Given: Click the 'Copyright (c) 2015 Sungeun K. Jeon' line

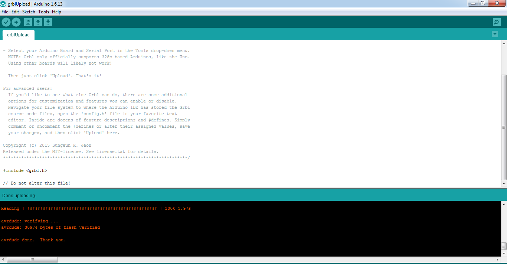Looking at the screenshot, I should click(x=47, y=145).
